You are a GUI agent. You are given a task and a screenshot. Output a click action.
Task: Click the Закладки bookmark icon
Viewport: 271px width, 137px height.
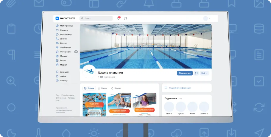(x=57, y=72)
